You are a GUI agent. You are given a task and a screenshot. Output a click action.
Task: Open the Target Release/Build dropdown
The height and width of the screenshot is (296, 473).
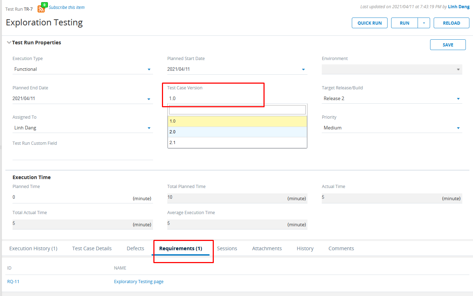pyautogui.click(x=458, y=99)
